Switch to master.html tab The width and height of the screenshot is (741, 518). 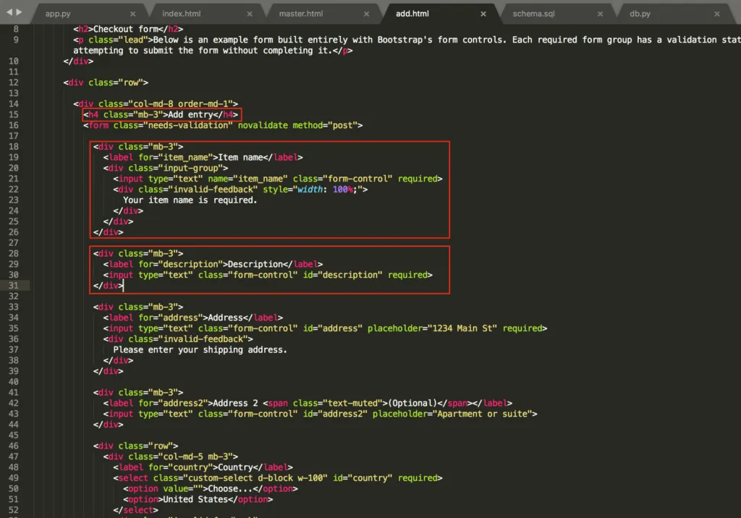click(x=300, y=14)
